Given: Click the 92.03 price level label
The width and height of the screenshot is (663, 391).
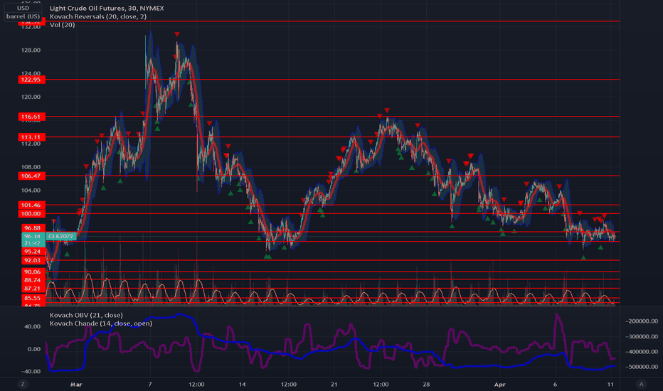Looking at the screenshot, I should [x=33, y=260].
